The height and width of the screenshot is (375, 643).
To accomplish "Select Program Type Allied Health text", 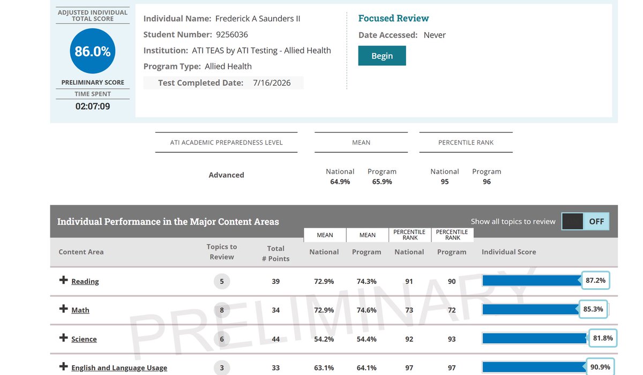I will click(x=228, y=66).
